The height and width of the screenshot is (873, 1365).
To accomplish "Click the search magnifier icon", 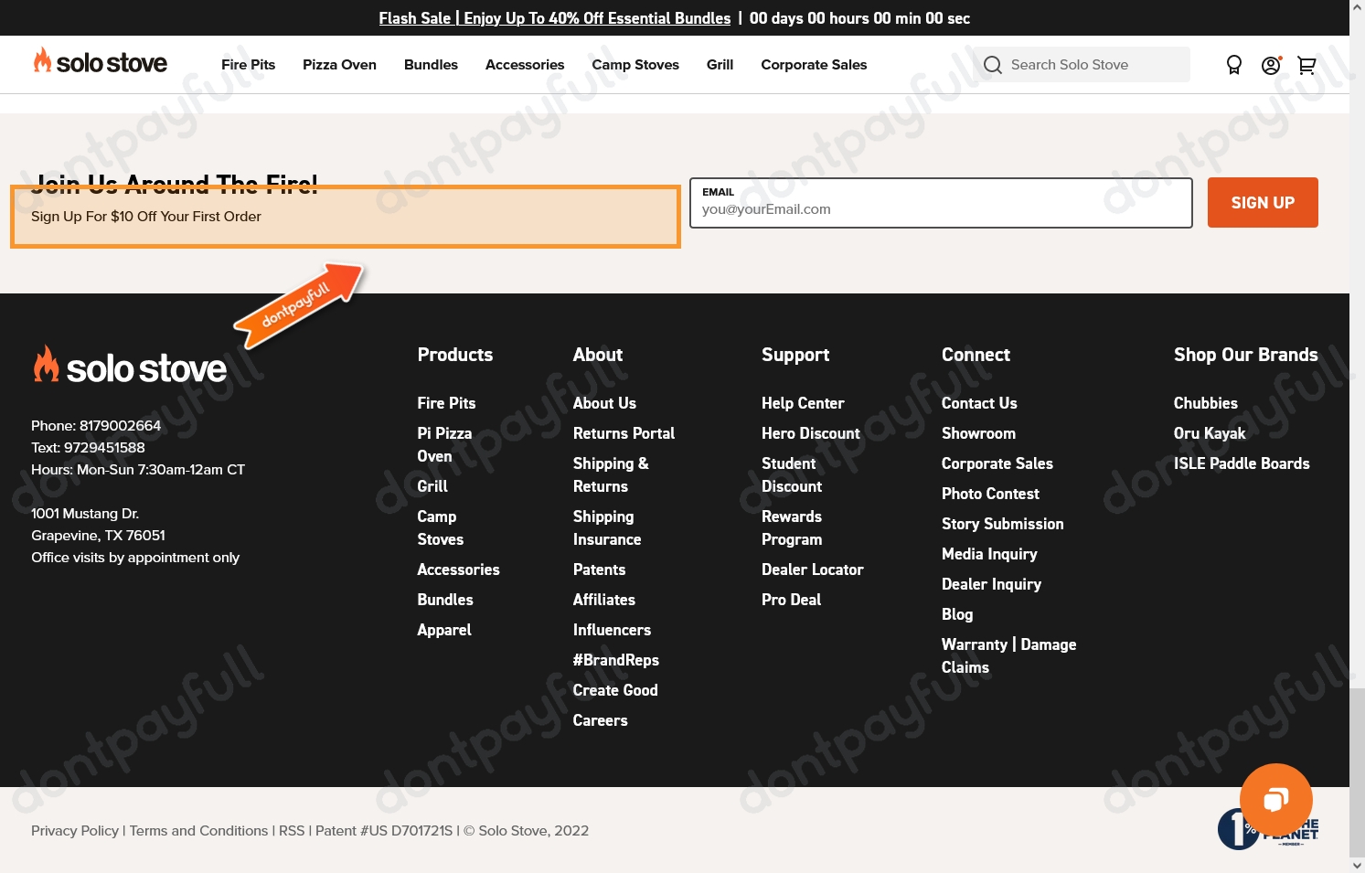I will [993, 65].
